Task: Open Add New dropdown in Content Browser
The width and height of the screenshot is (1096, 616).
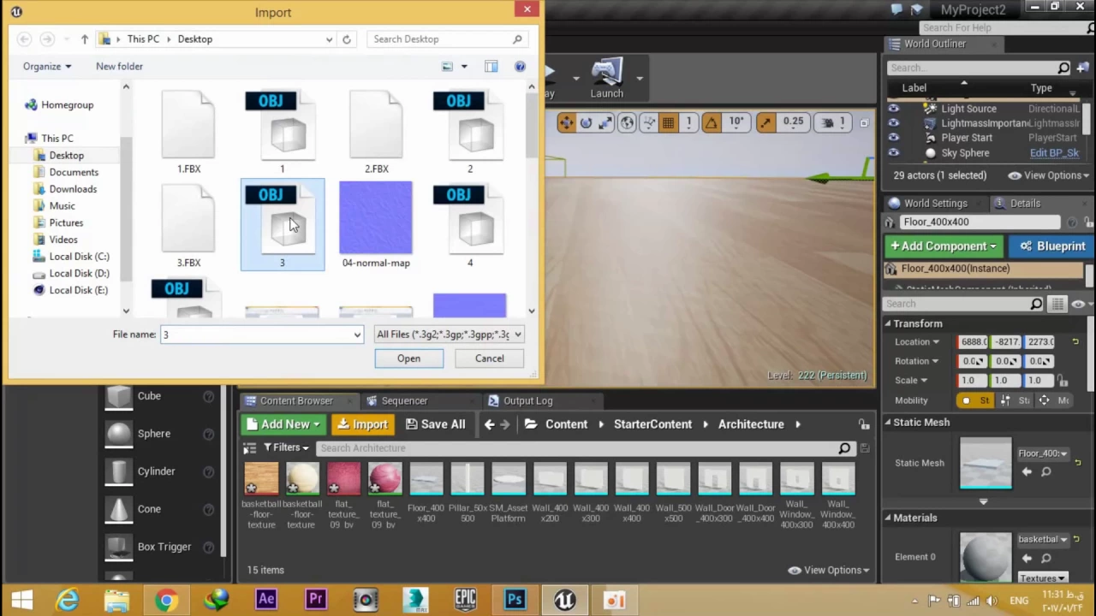Action: coord(283,424)
